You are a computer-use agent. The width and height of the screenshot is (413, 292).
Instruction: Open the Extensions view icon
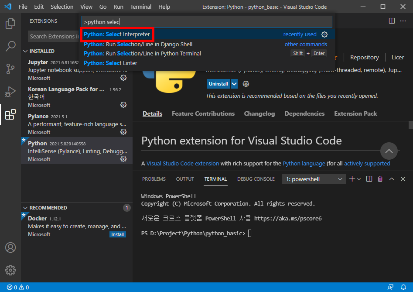(10, 114)
